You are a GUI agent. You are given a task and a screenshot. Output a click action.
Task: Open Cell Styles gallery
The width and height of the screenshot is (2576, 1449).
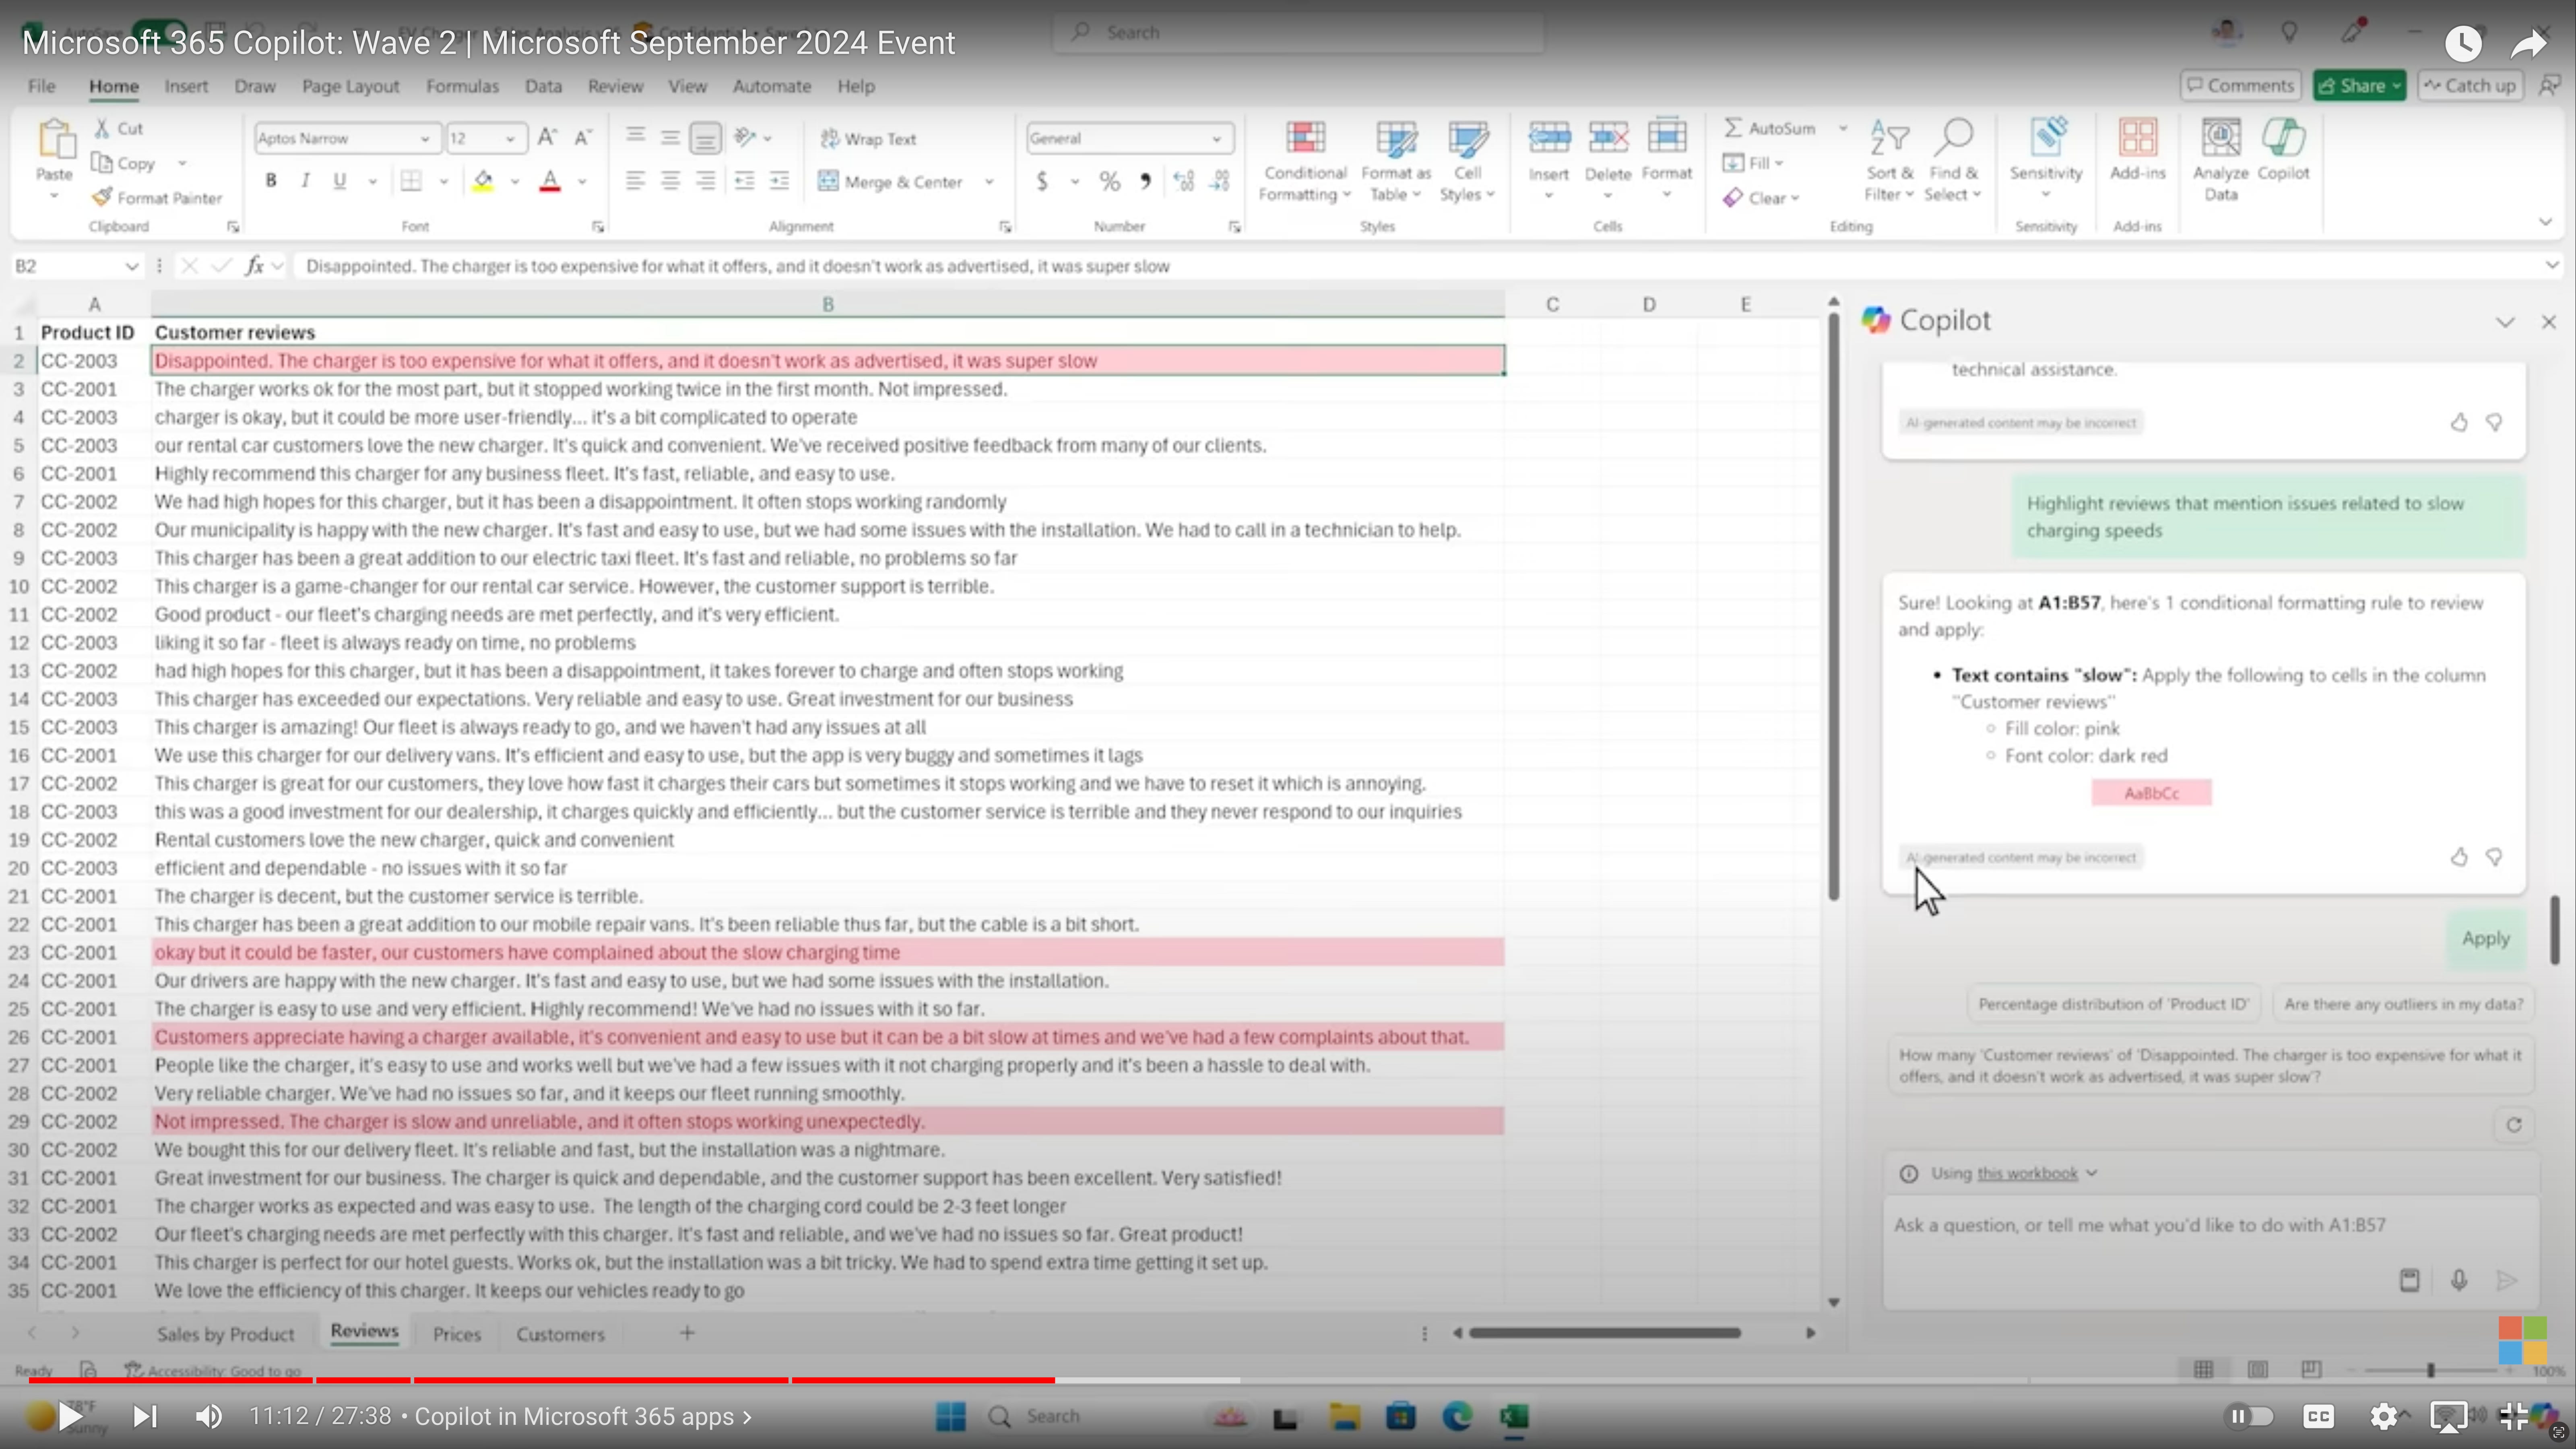(1467, 160)
